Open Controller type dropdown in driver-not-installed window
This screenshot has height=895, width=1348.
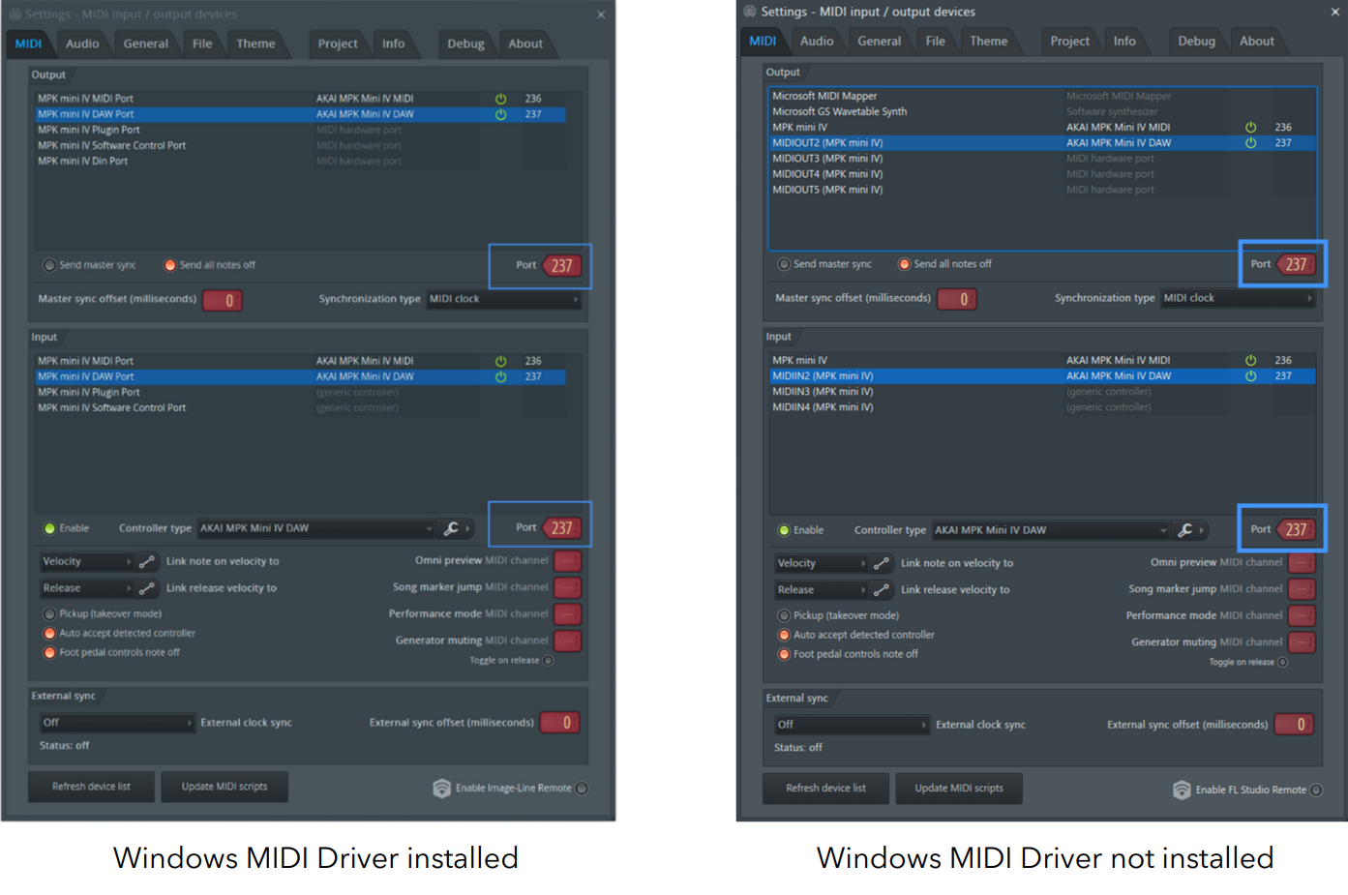[x=1051, y=530]
